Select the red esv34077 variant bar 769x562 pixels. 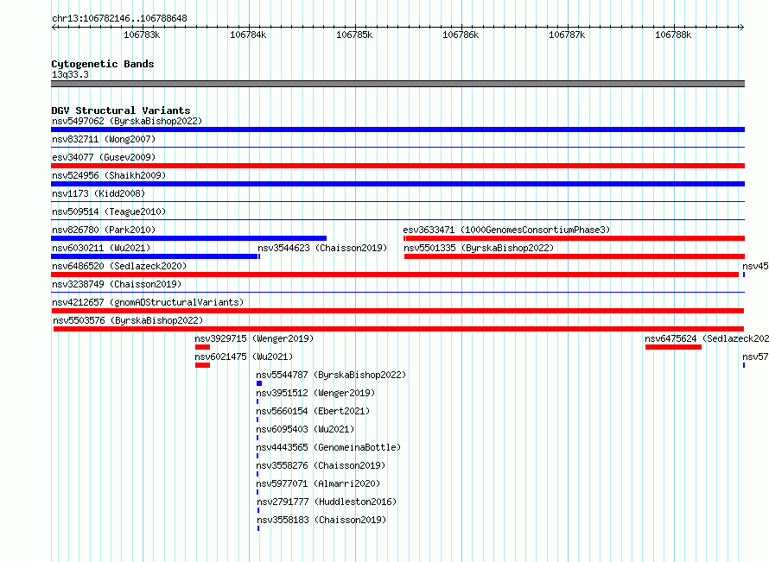click(397, 166)
